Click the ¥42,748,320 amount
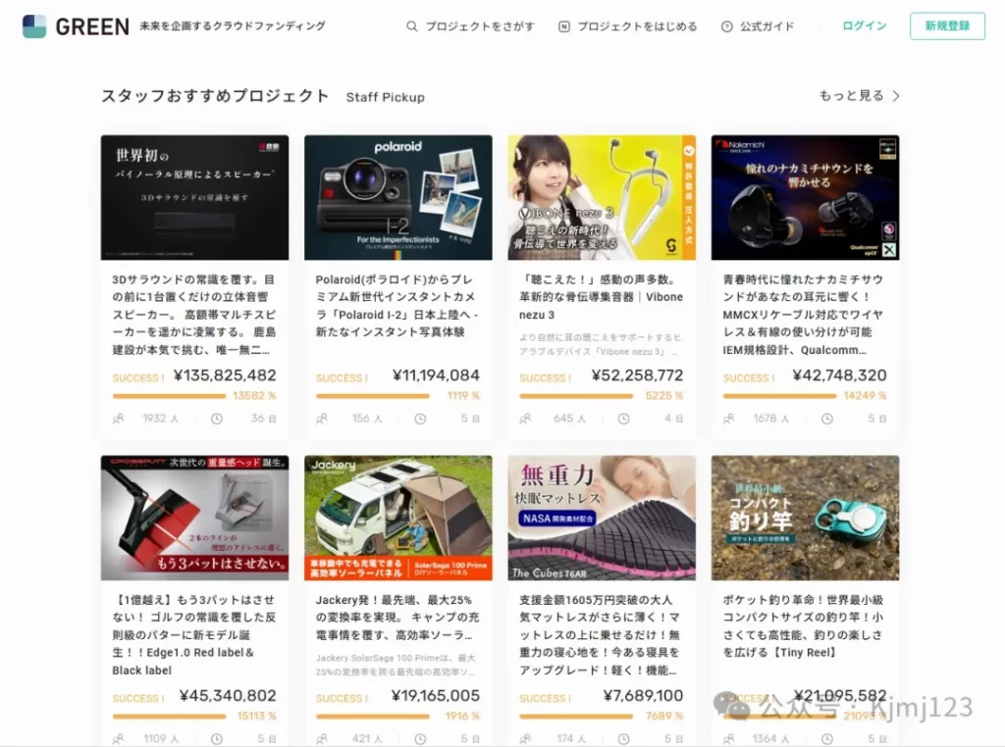The width and height of the screenshot is (1005, 747). tap(840, 375)
